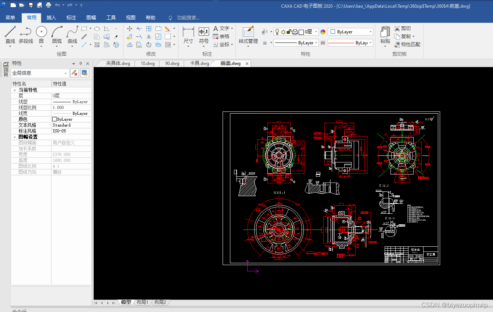Toggle the layer freeze sun icon

(283, 32)
